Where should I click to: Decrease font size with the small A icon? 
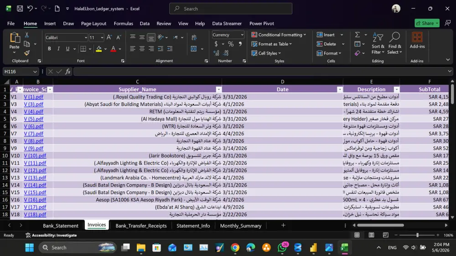coord(119,37)
